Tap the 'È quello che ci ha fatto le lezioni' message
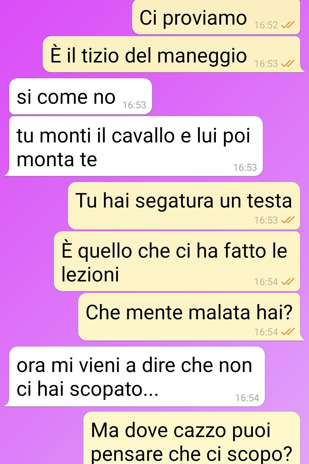This screenshot has width=309, height=464. (x=177, y=261)
